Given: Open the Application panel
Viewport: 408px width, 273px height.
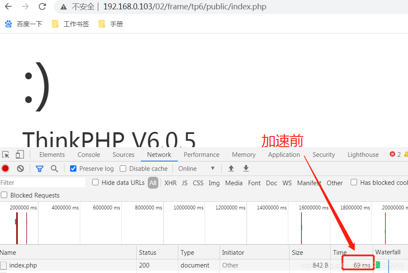Looking at the screenshot, I should pos(284,154).
